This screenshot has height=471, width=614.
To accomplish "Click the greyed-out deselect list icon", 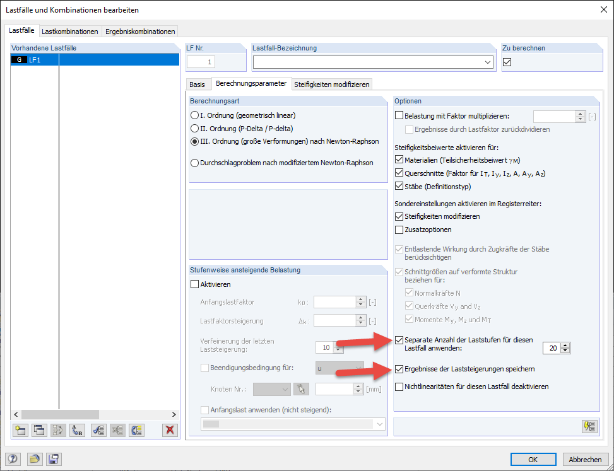I will point(117,430).
